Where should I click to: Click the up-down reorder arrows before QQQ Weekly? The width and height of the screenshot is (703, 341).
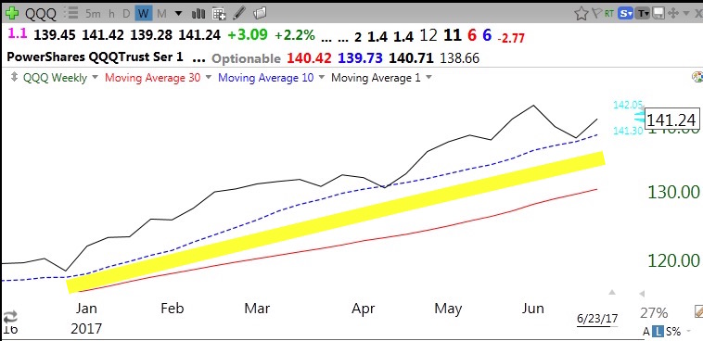14,78
